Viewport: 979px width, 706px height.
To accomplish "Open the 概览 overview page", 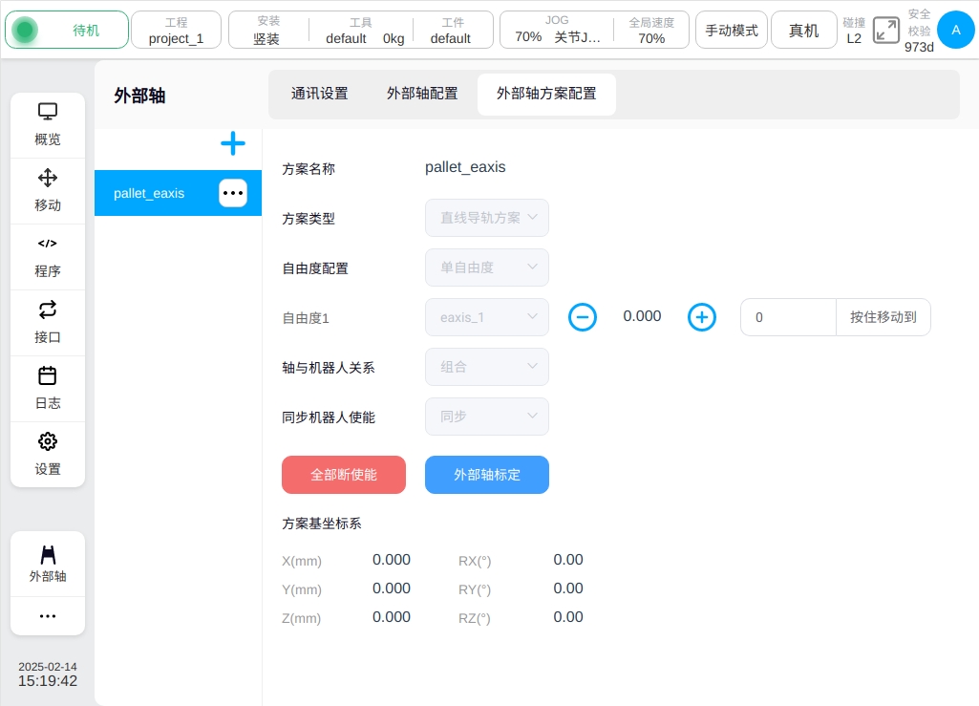I will click(48, 125).
